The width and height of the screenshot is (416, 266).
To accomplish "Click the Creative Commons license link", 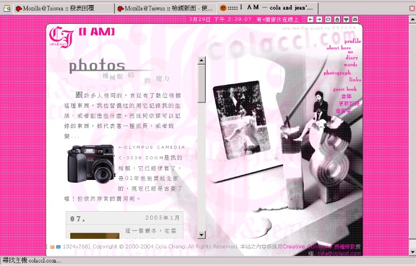I will [x=307, y=247].
